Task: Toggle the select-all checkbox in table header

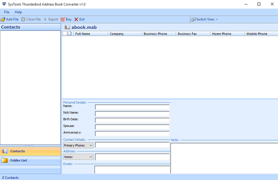Action: click(65, 33)
